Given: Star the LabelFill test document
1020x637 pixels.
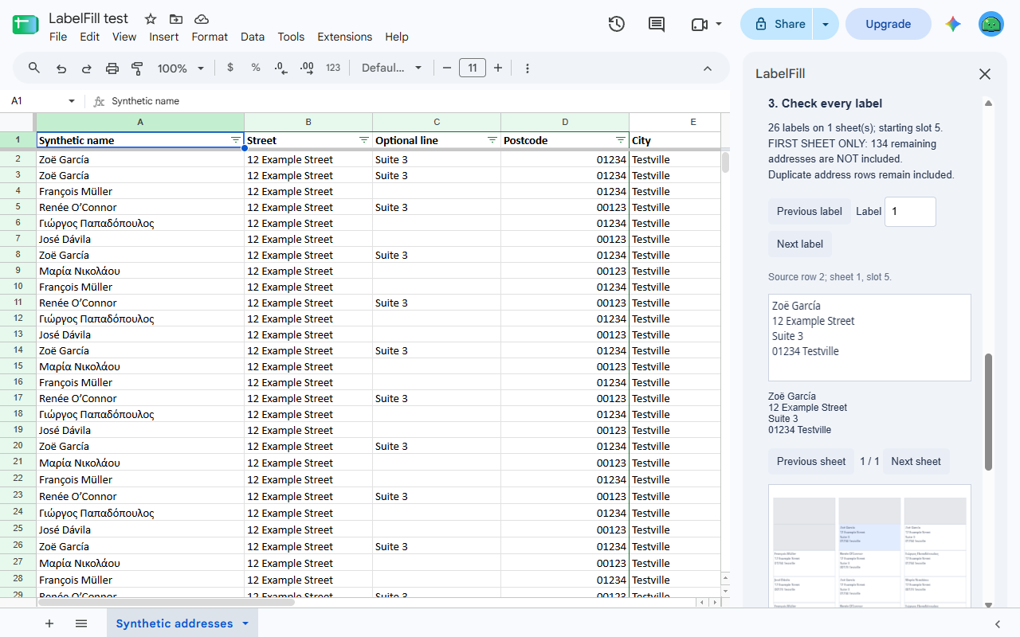Looking at the screenshot, I should 151,19.
